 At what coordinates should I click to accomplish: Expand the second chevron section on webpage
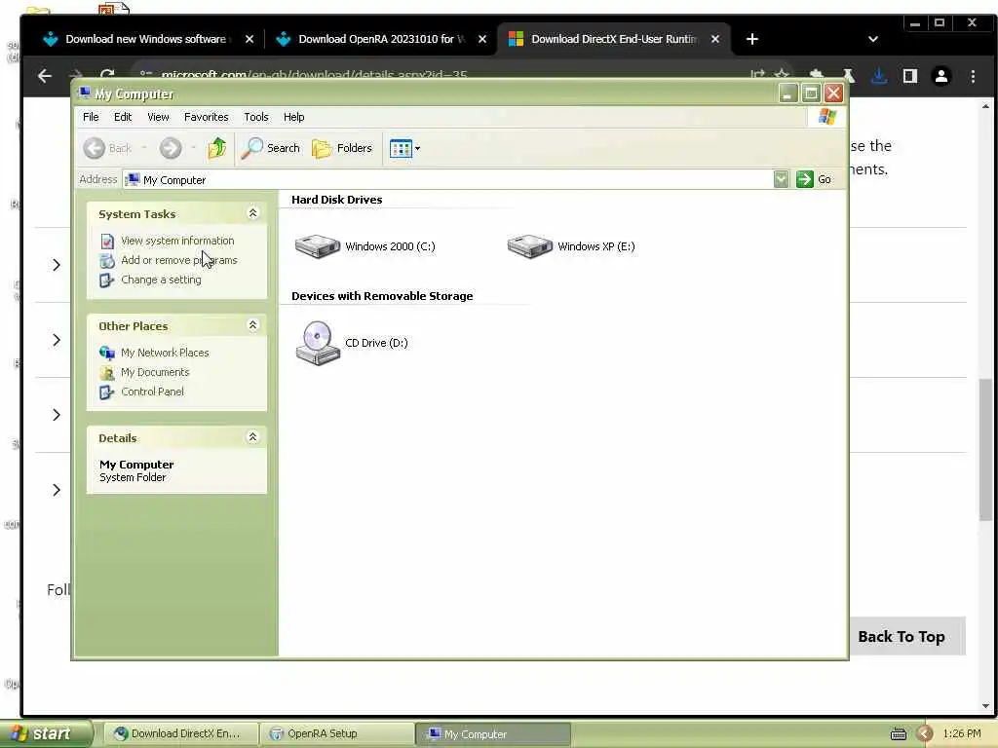click(x=56, y=340)
